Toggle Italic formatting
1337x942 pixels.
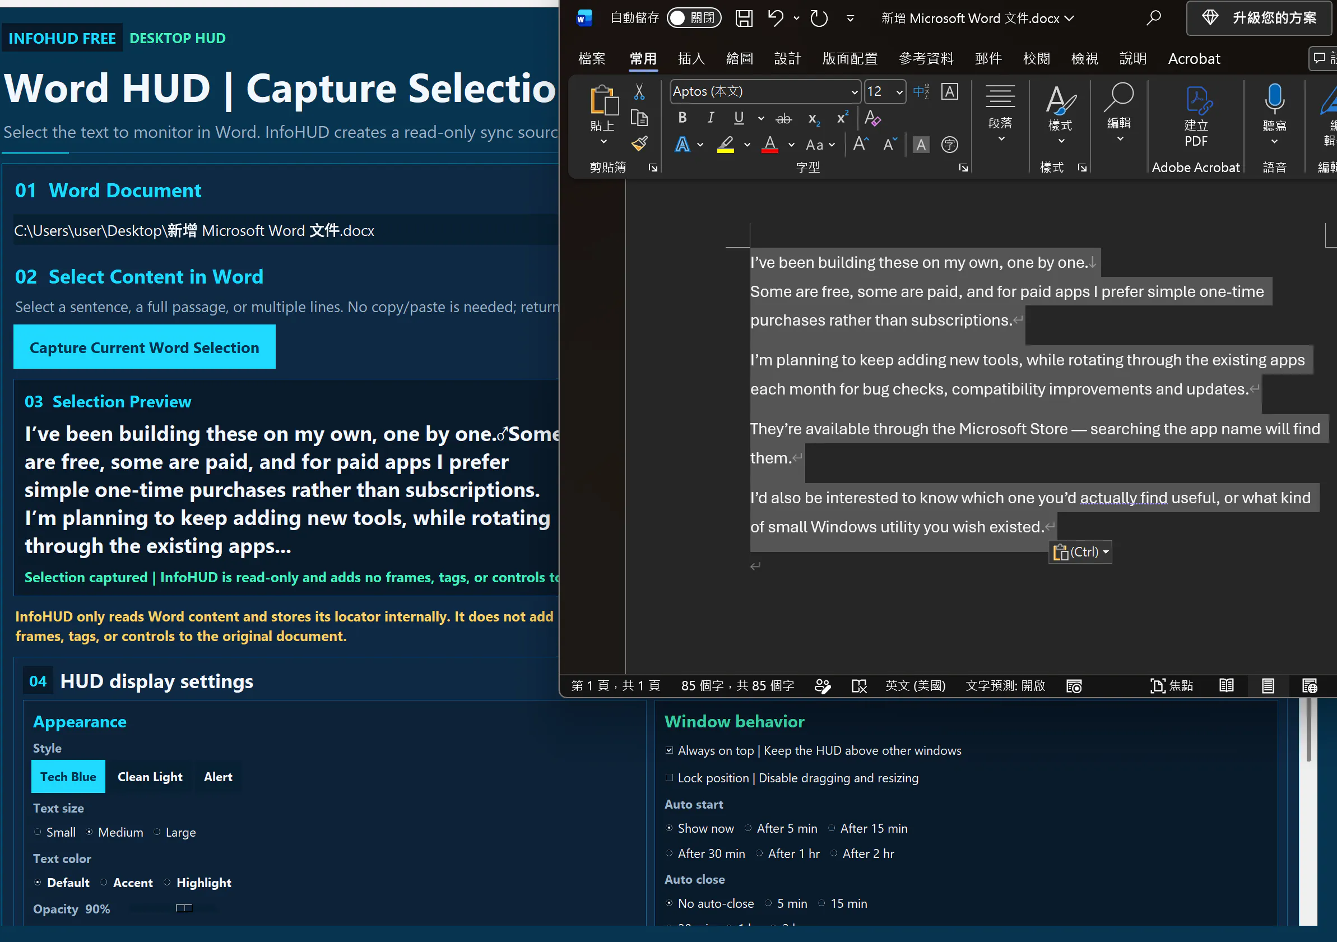point(711,118)
